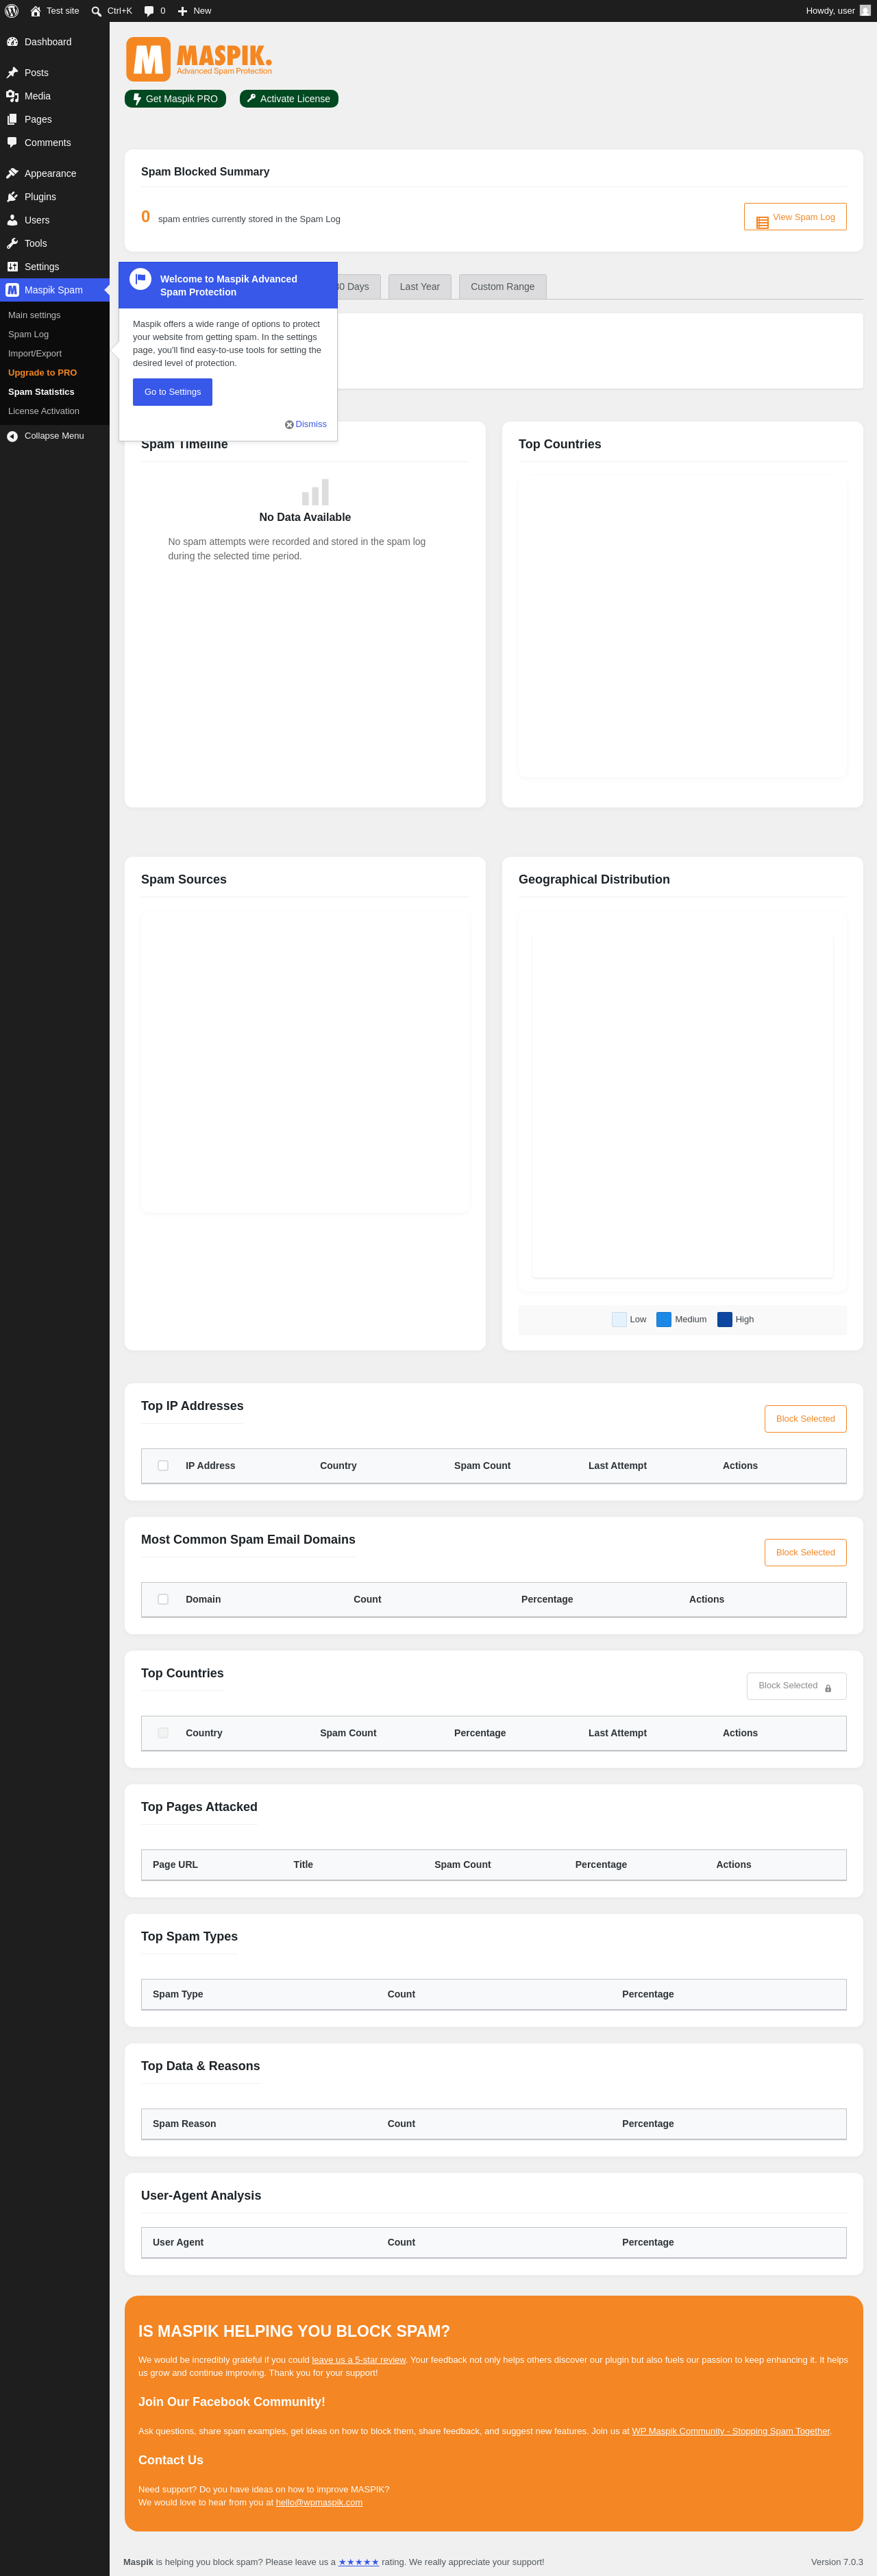The image size is (877, 2576).
Task: Open the hello@wpmaspik.com email link
Action: [x=319, y=2502]
